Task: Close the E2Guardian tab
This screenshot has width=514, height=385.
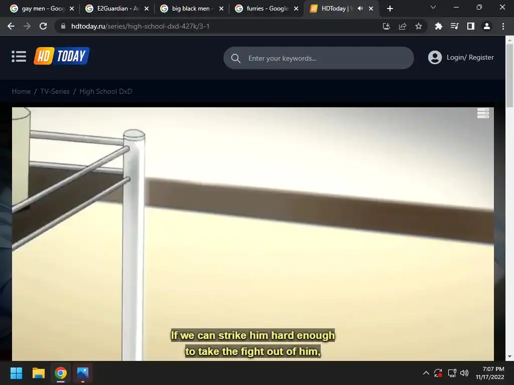Action: tap(147, 9)
